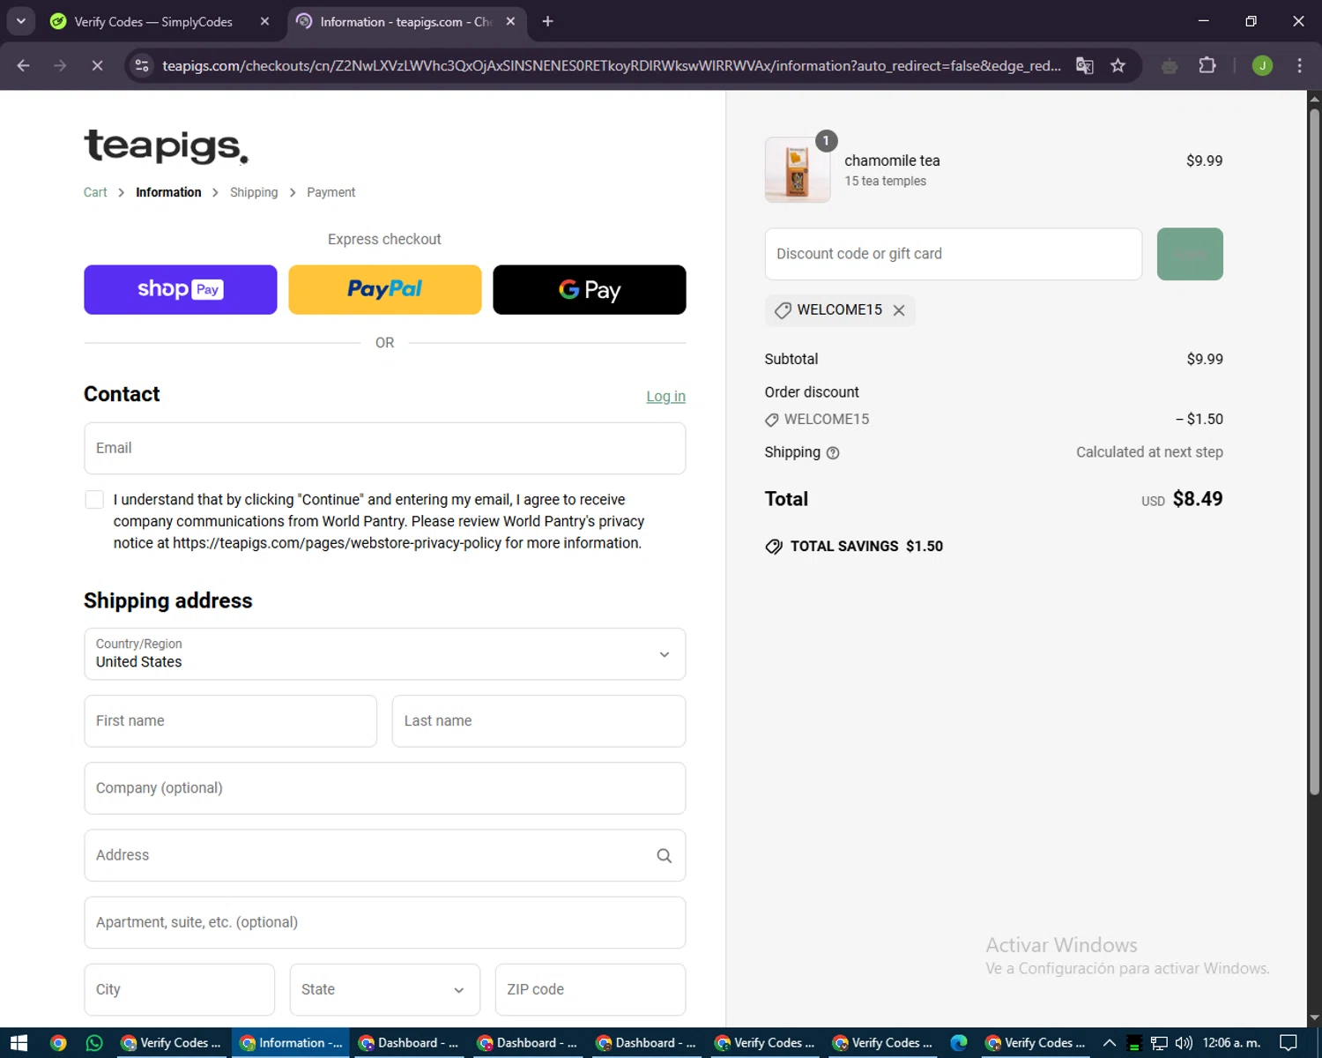Click the chamomile tea product thumbnail
Screen dimensions: 1322x1058
point(798,170)
